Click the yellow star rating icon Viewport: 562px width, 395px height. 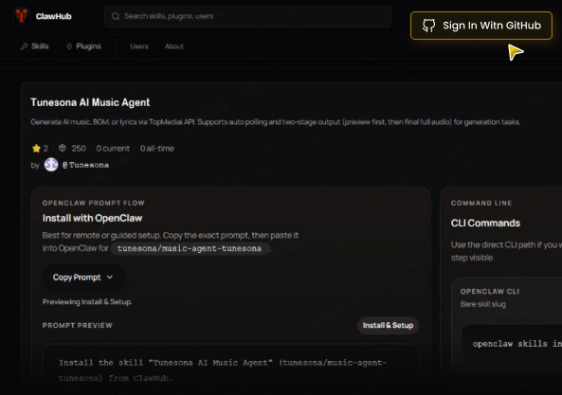[36, 149]
